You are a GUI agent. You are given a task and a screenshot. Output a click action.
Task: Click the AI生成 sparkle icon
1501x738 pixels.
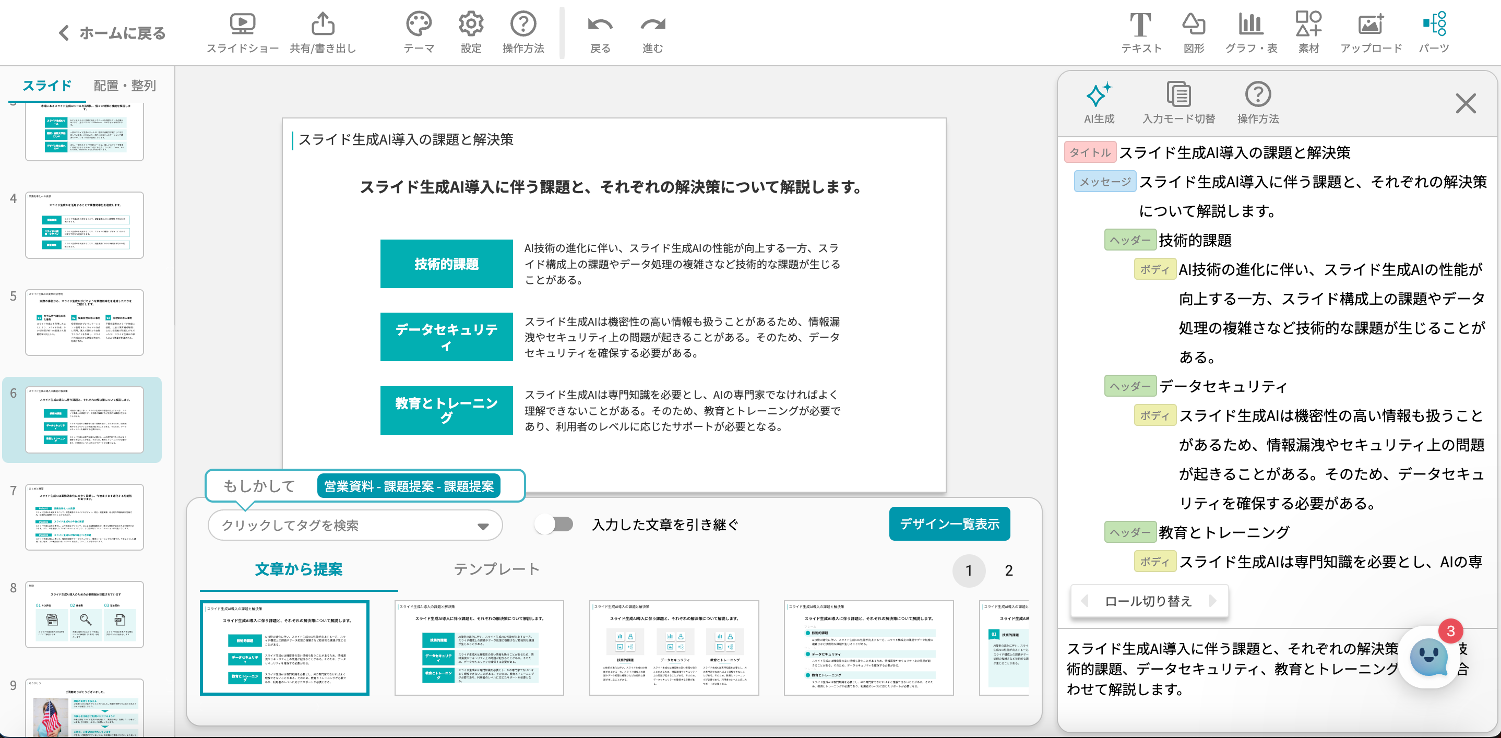click(1099, 95)
